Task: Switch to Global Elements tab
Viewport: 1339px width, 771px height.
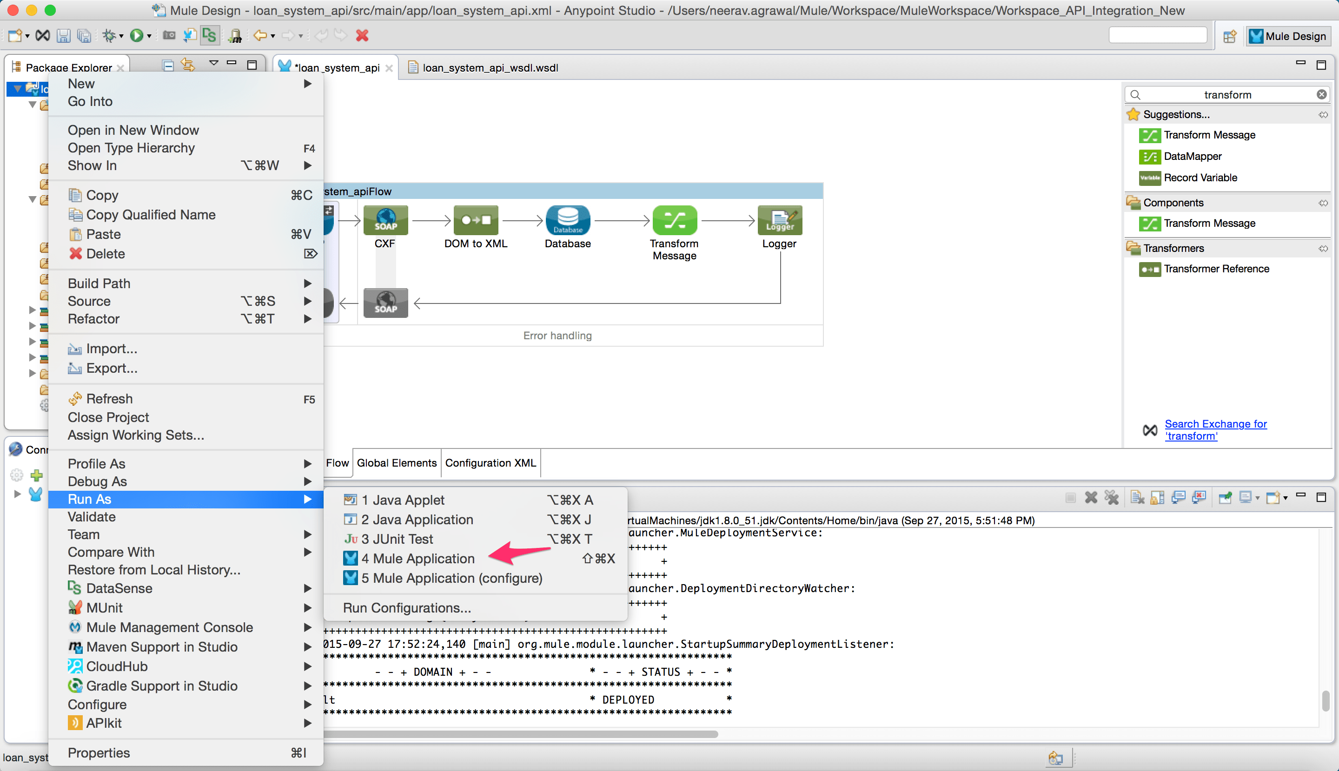Action: pos(397,462)
